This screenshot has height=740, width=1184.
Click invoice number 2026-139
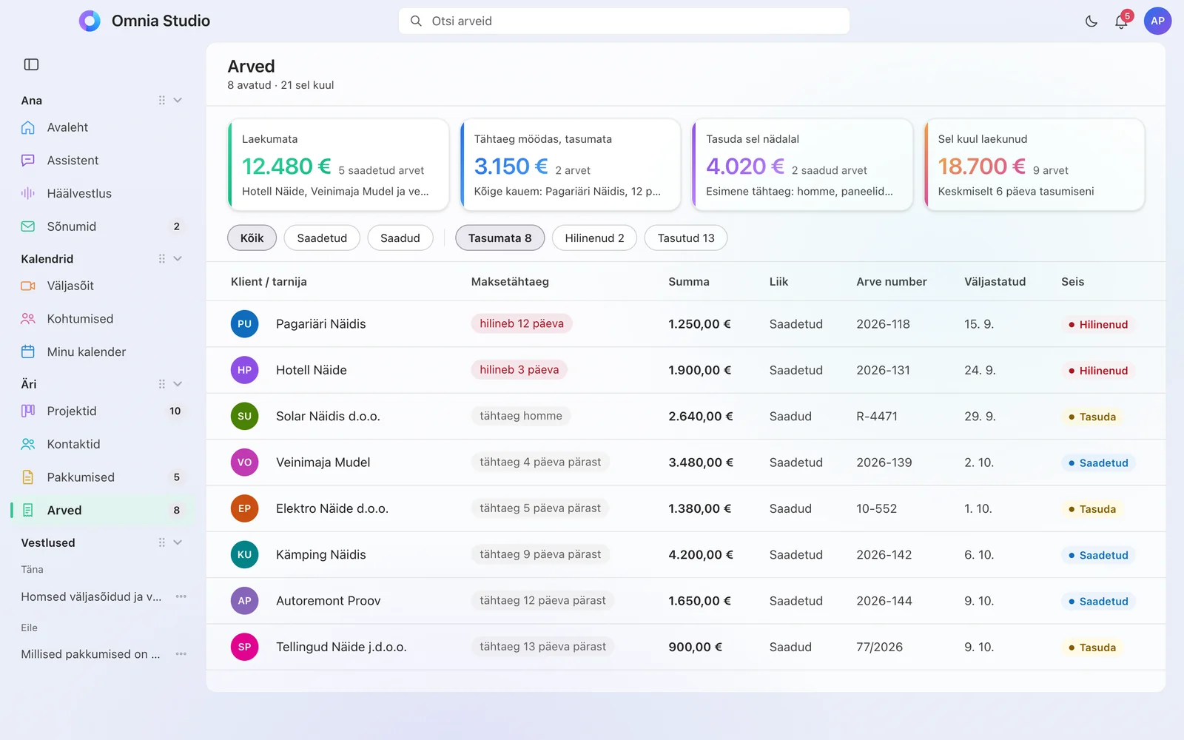click(884, 462)
